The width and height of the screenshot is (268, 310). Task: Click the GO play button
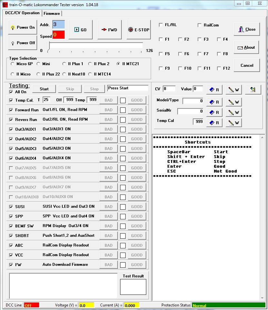[x=80, y=30]
